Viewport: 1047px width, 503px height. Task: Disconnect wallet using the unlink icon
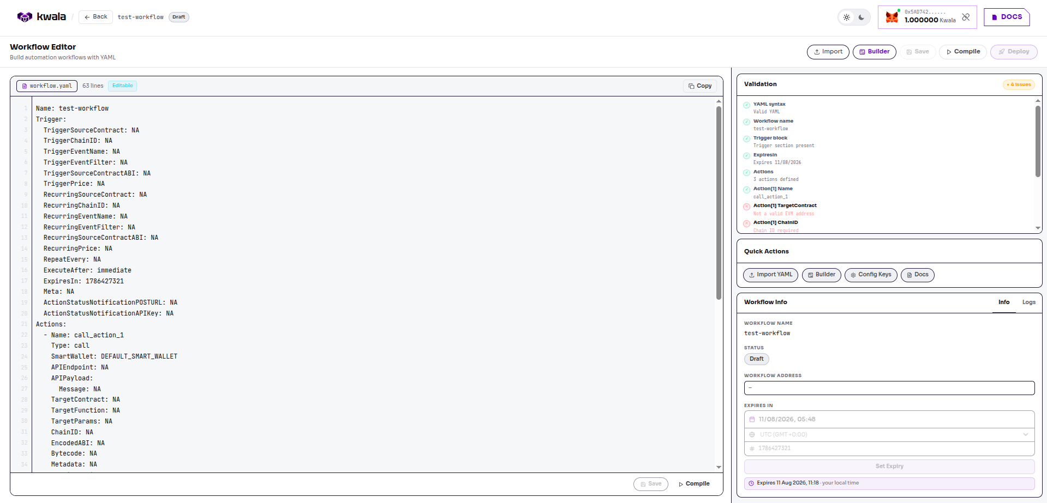click(x=966, y=17)
